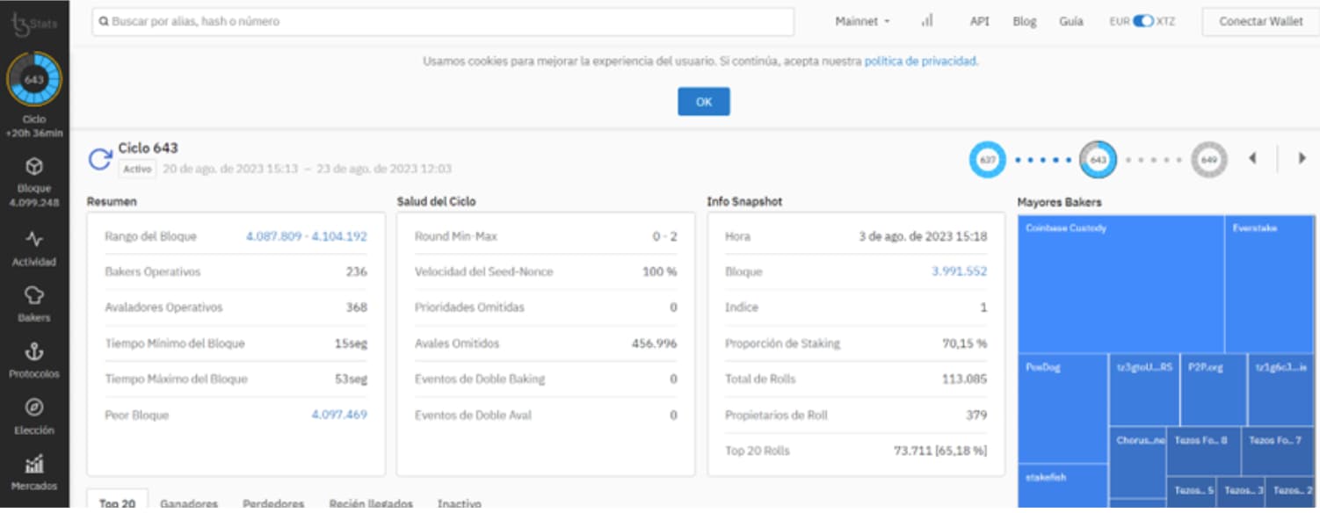Click the refresh icon beside Ciclo 643
1320x513 pixels.
coord(99,159)
